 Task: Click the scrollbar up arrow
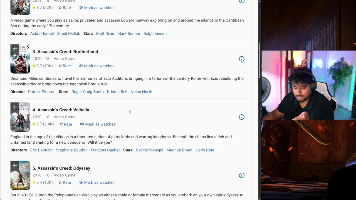[259, 1]
